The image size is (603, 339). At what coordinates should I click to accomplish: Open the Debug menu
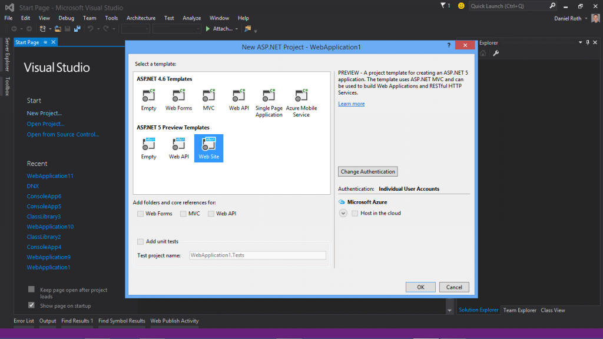point(66,18)
